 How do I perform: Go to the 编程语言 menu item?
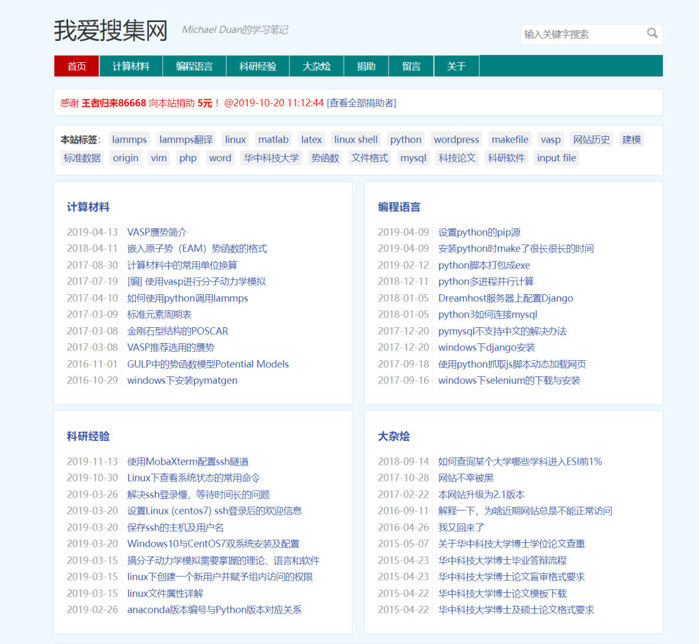pos(194,66)
